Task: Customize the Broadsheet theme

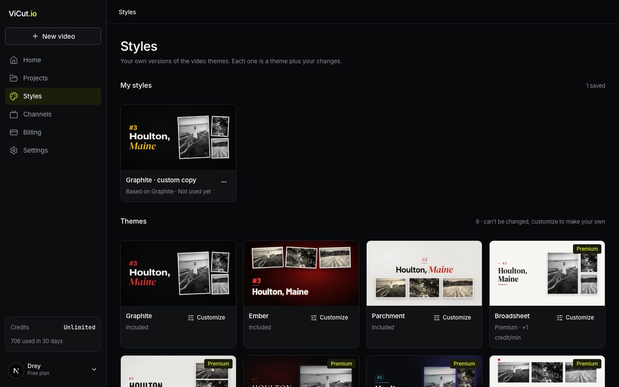Action: [575, 317]
